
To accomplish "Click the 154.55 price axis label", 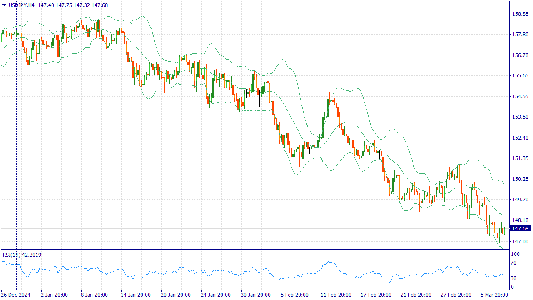I will [520, 97].
